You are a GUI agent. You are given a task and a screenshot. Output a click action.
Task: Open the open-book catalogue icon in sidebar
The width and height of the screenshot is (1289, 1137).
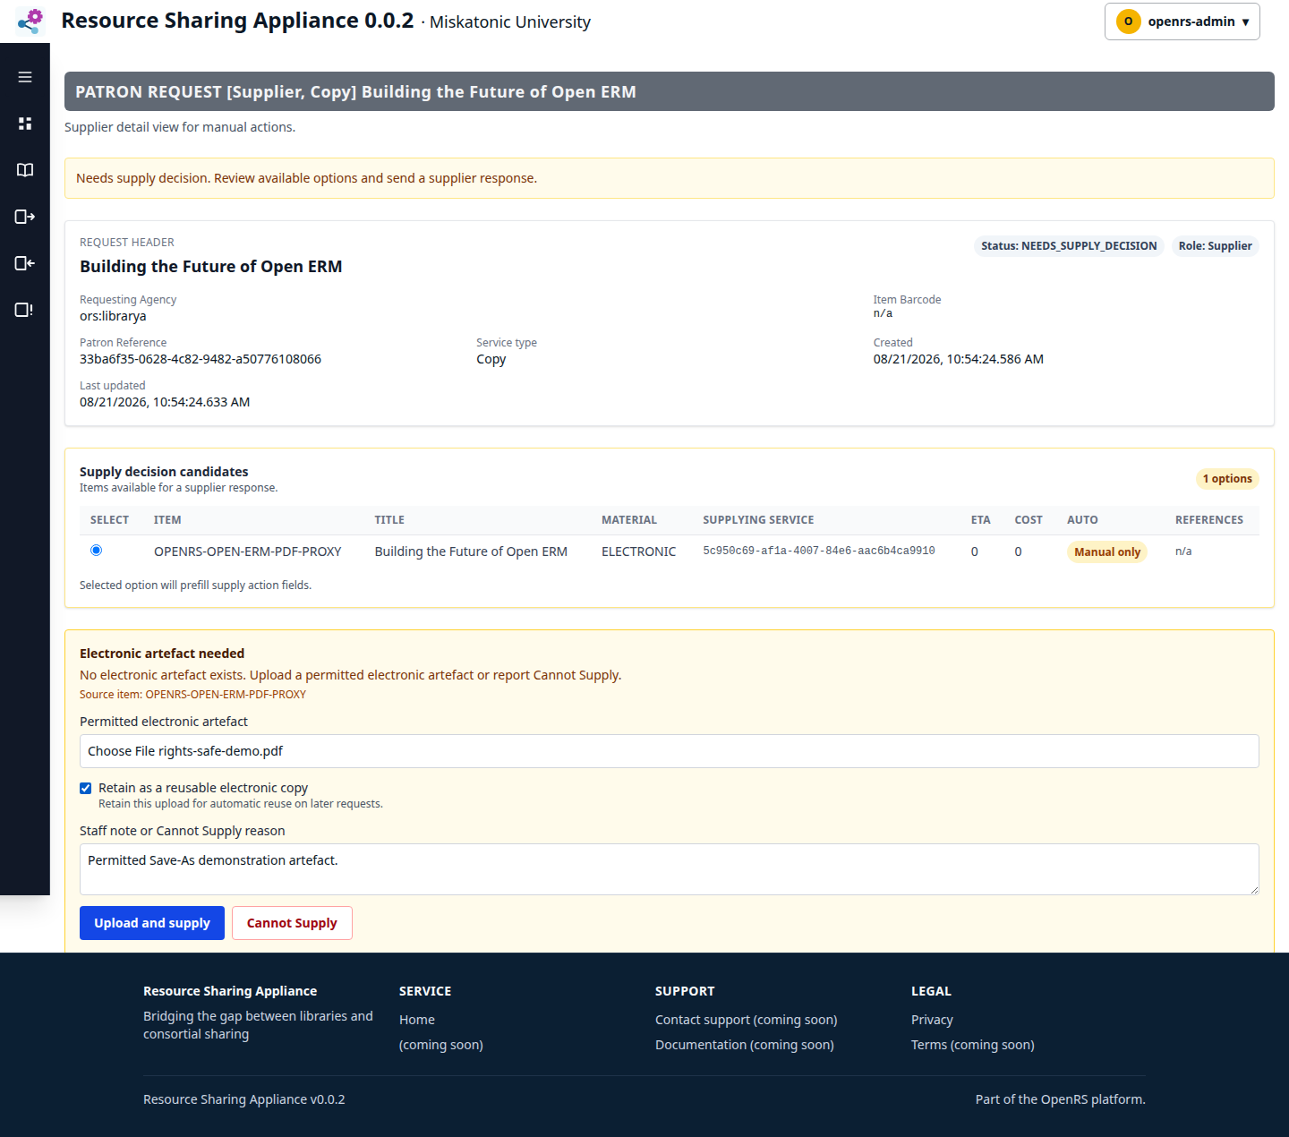tap(25, 170)
